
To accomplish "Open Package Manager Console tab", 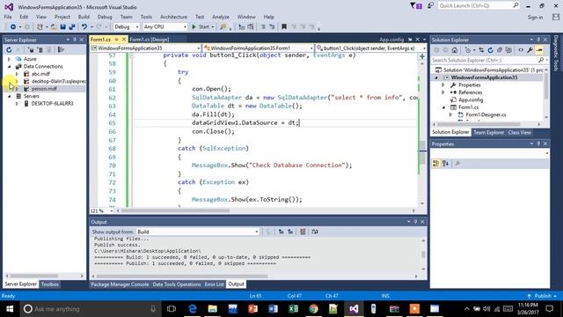I will click(x=120, y=284).
